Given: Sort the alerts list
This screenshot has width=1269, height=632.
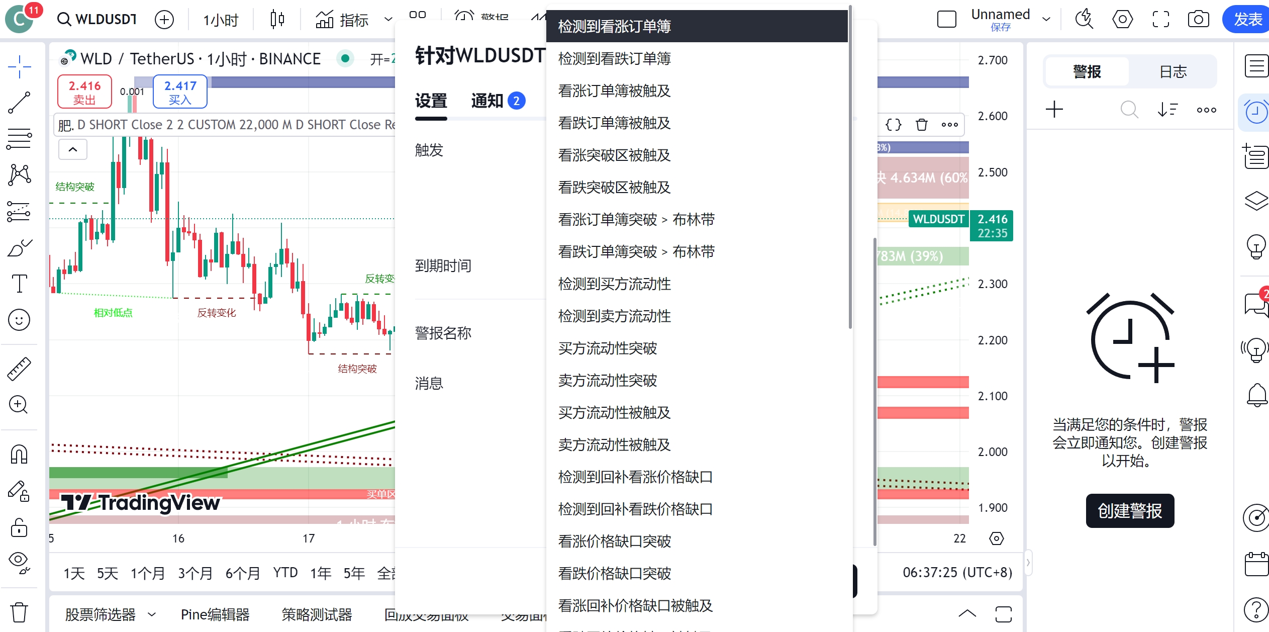Looking at the screenshot, I should pyautogui.click(x=1168, y=110).
